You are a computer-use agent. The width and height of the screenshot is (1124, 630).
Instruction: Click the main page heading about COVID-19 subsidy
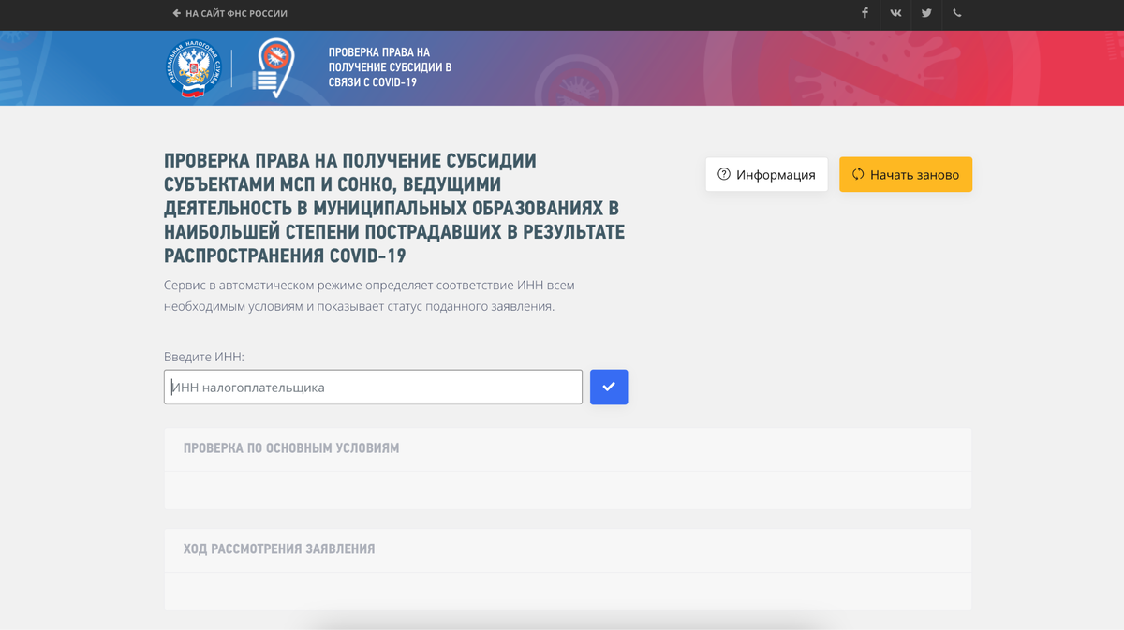(x=394, y=208)
